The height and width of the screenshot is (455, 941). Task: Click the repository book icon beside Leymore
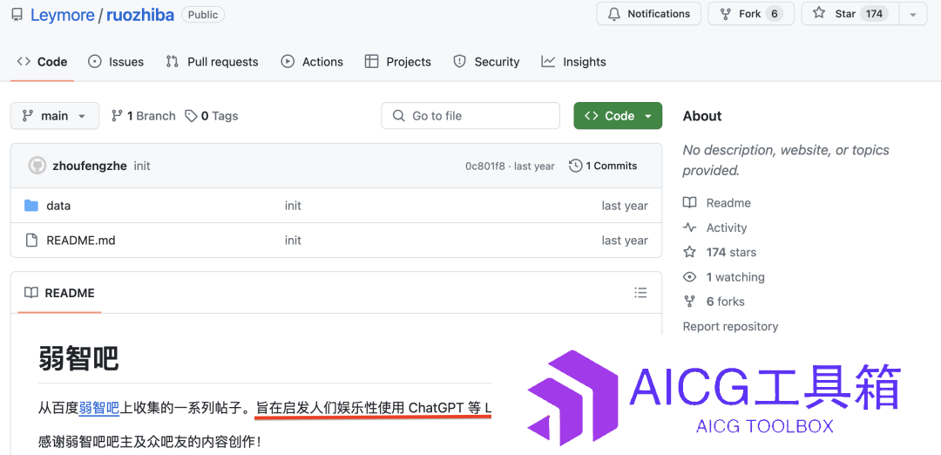(17, 15)
